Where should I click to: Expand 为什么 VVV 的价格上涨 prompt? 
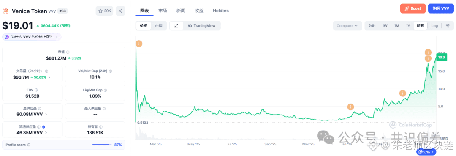click(x=32, y=37)
